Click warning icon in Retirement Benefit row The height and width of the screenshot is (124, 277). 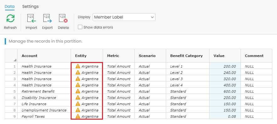pos(78,91)
